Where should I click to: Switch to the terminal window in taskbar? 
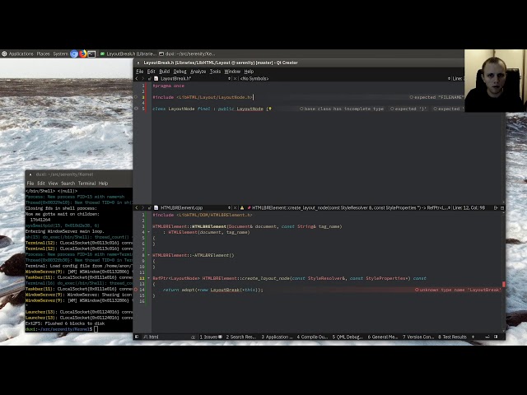[x=187, y=53]
